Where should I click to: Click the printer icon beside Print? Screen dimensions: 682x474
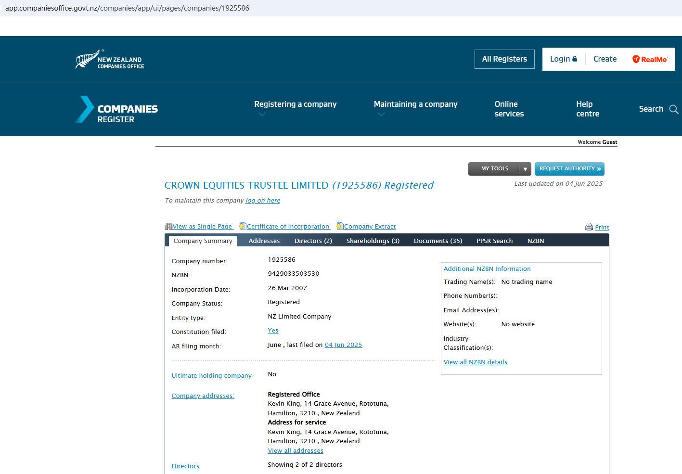[x=589, y=227]
